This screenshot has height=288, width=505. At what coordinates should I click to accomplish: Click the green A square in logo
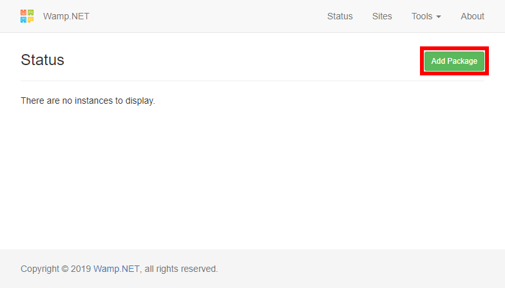[31, 13]
